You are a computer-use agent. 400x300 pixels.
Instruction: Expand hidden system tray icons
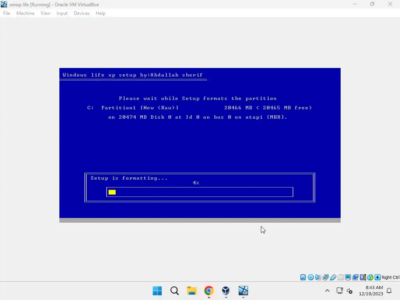(327, 291)
